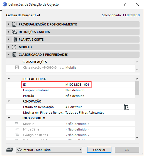This screenshot has height=156, width=144.
Task: Click the link chain icon beside Código de Barras
Action: [17, 135]
